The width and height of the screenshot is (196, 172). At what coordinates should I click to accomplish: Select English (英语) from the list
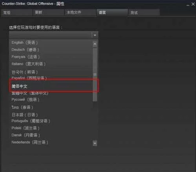(25, 43)
